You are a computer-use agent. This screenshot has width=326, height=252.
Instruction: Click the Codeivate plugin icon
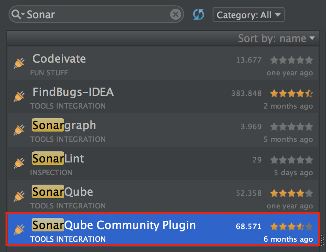click(19, 63)
